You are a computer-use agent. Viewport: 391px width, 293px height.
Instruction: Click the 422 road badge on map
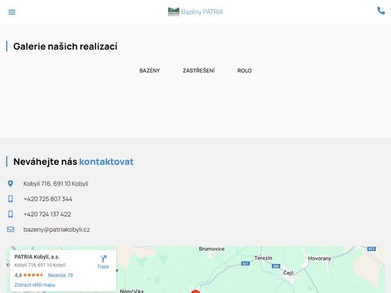coord(371,249)
